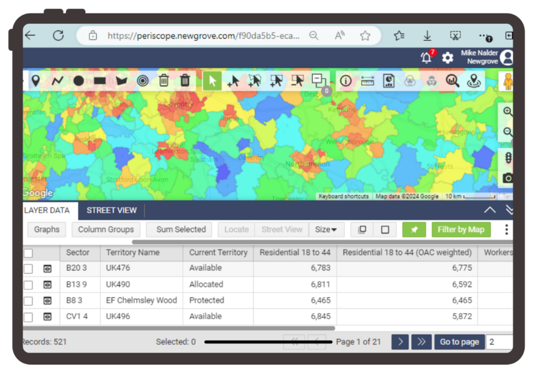Open the measurement ruler tool
This screenshot has height=373, width=533.
[367, 81]
